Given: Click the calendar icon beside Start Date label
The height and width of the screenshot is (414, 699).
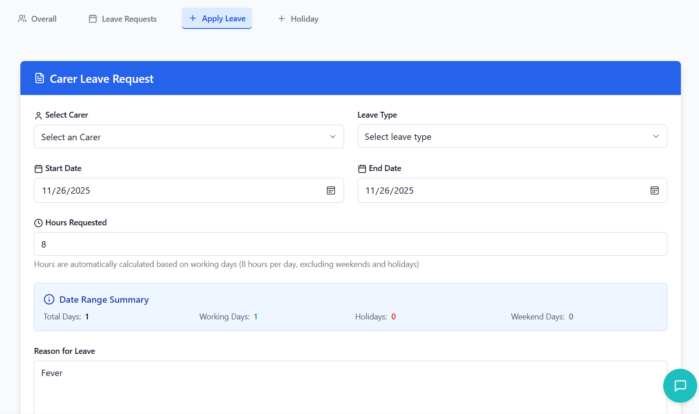Looking at the screenshot, I should point(38,169).
